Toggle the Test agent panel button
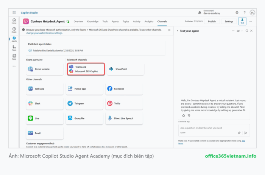The width and height of the screenshot is (265, 175). (x=242, y=21)
